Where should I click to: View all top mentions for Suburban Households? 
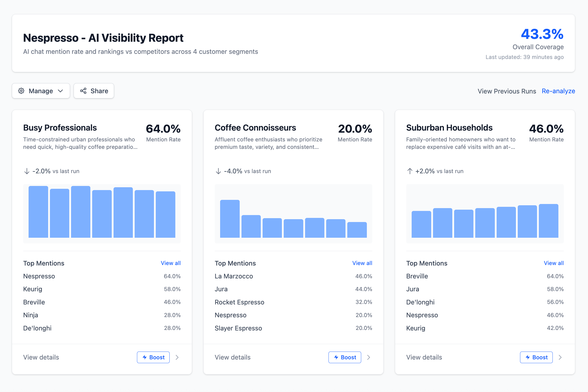[554, 263]
